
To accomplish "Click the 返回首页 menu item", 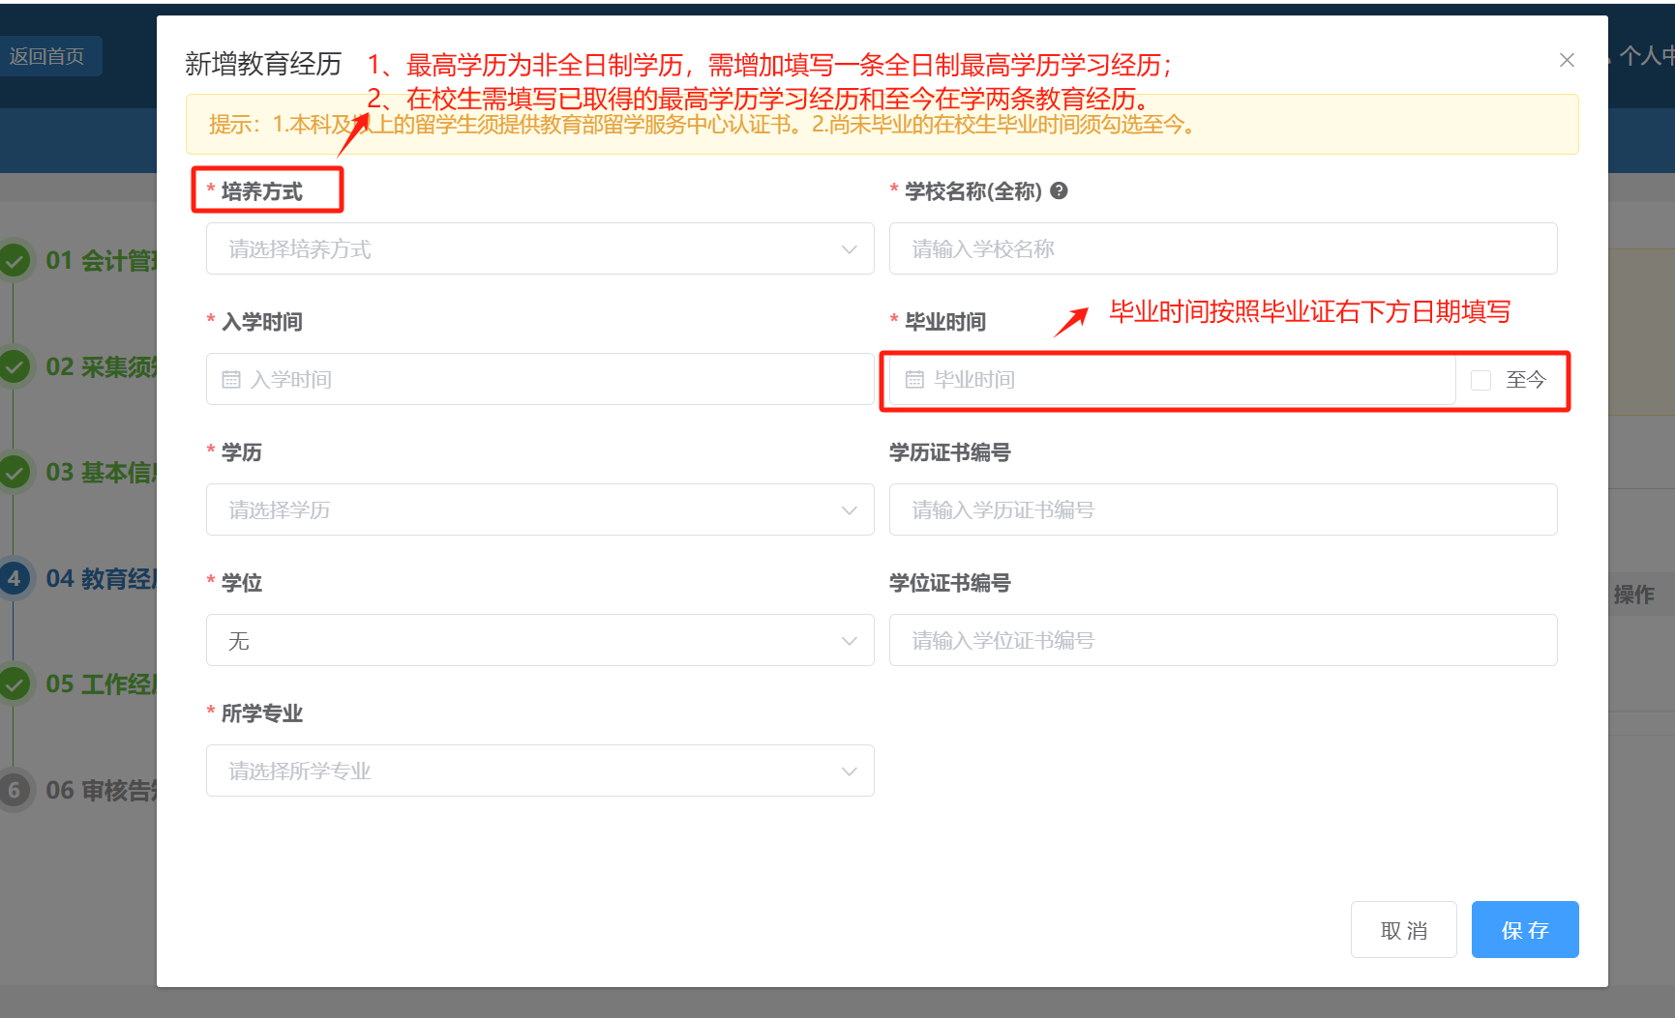I will [x=47, y=56].
